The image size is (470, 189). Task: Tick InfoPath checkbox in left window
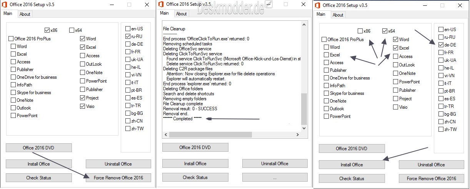(13, 85)
